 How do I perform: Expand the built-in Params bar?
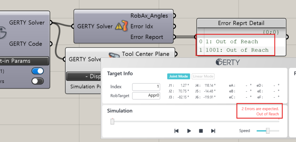[24, 61]
